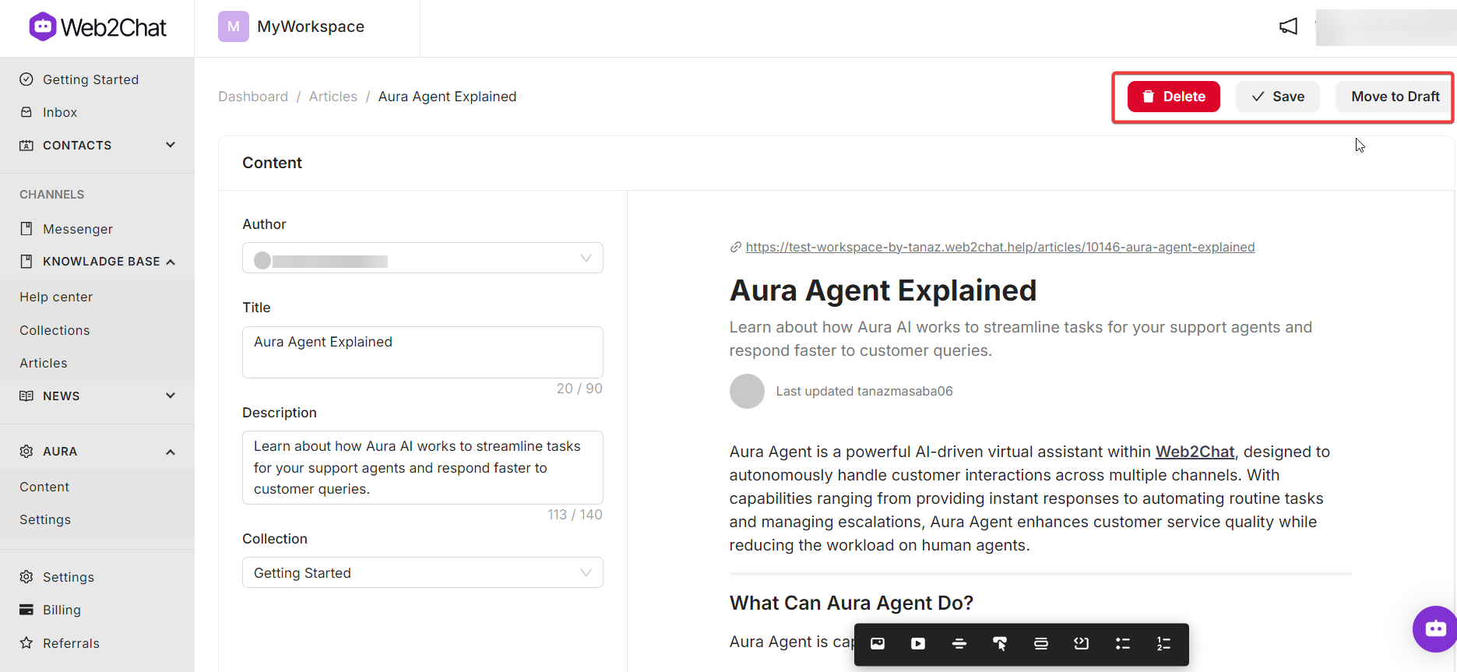Open Content under Aura

coord(44,487)
